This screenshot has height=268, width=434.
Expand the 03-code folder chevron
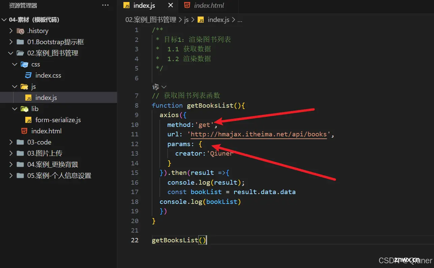click(x=11, y=142)
